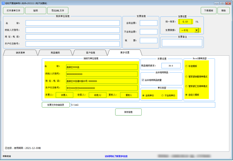Select the 含税单价 radio button
The image size is (233, 161).
click(x=143, y=95)
